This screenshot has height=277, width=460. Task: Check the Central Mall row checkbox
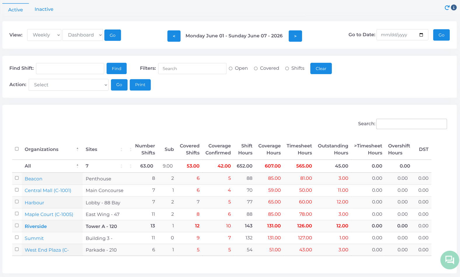tap(17, 190)
